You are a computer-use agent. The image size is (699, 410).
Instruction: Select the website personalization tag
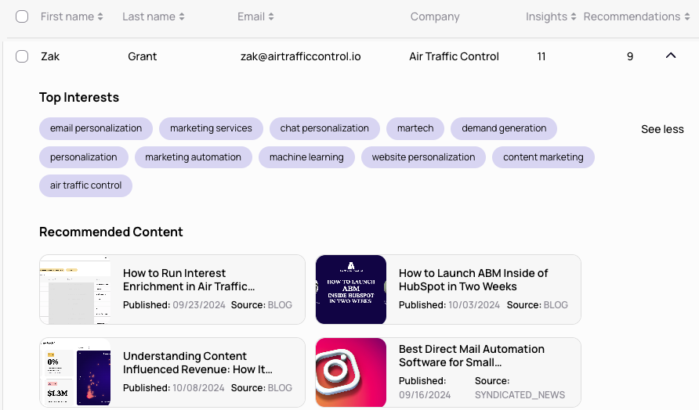[x=423, y=157]
